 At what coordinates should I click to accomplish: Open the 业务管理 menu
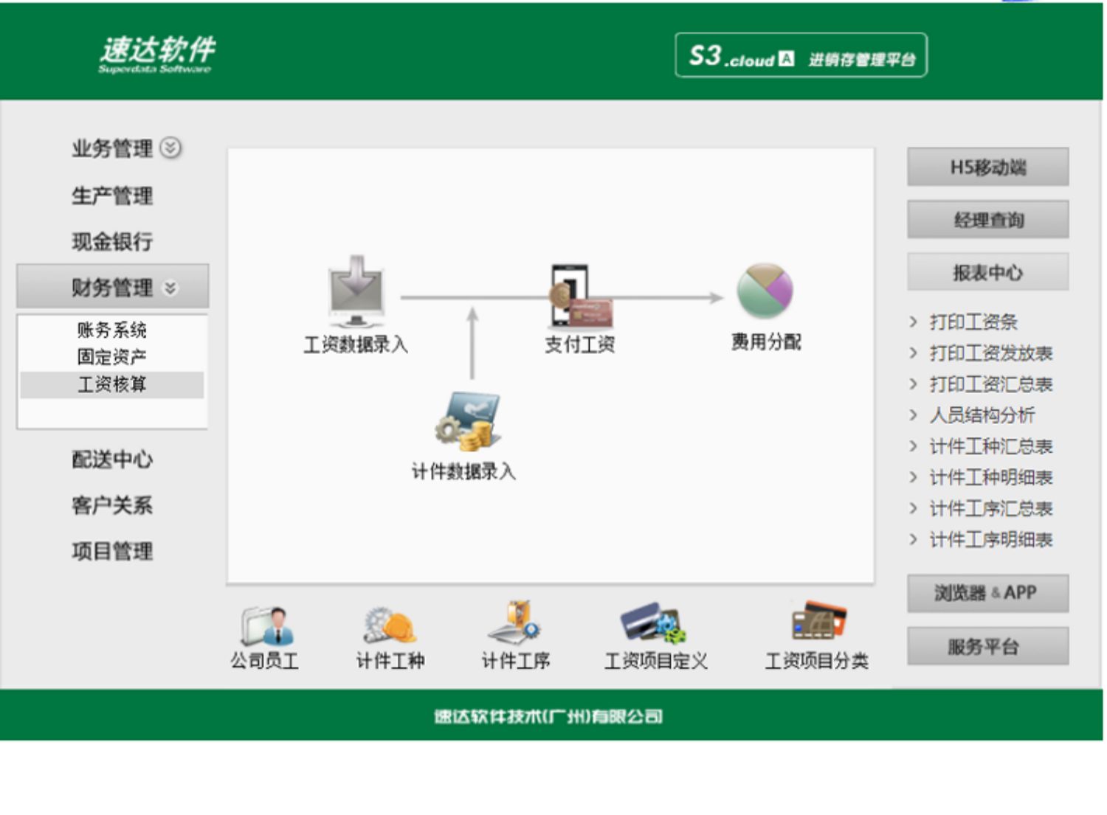pos(112,148)
